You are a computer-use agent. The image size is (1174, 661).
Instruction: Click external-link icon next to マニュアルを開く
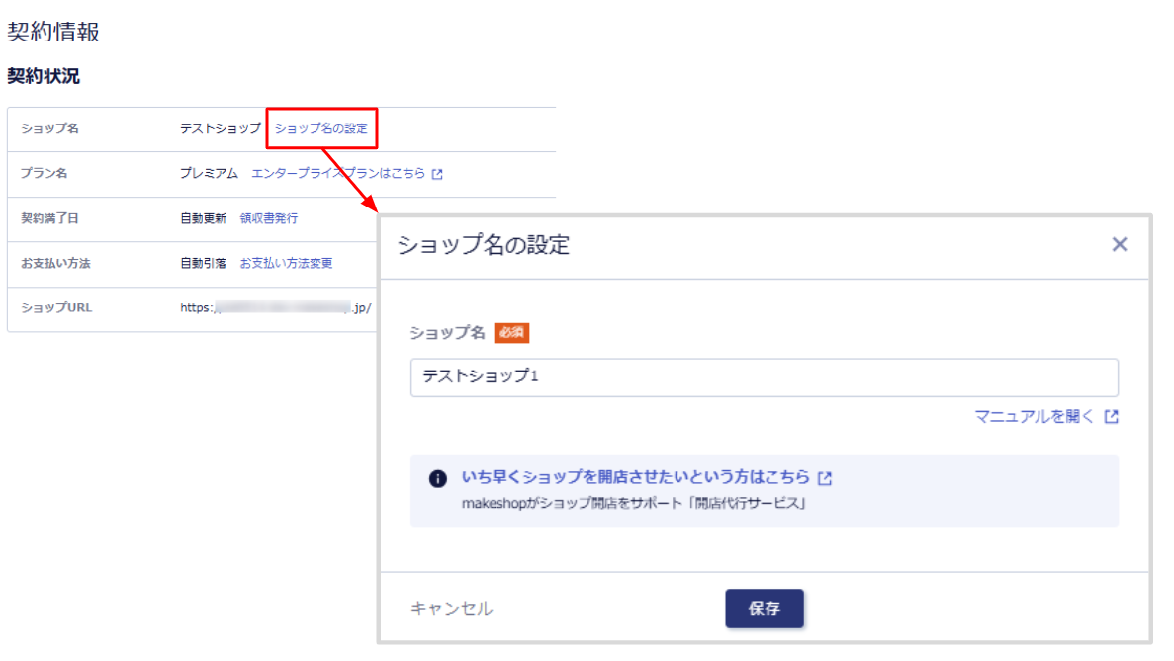point(1112,417)
